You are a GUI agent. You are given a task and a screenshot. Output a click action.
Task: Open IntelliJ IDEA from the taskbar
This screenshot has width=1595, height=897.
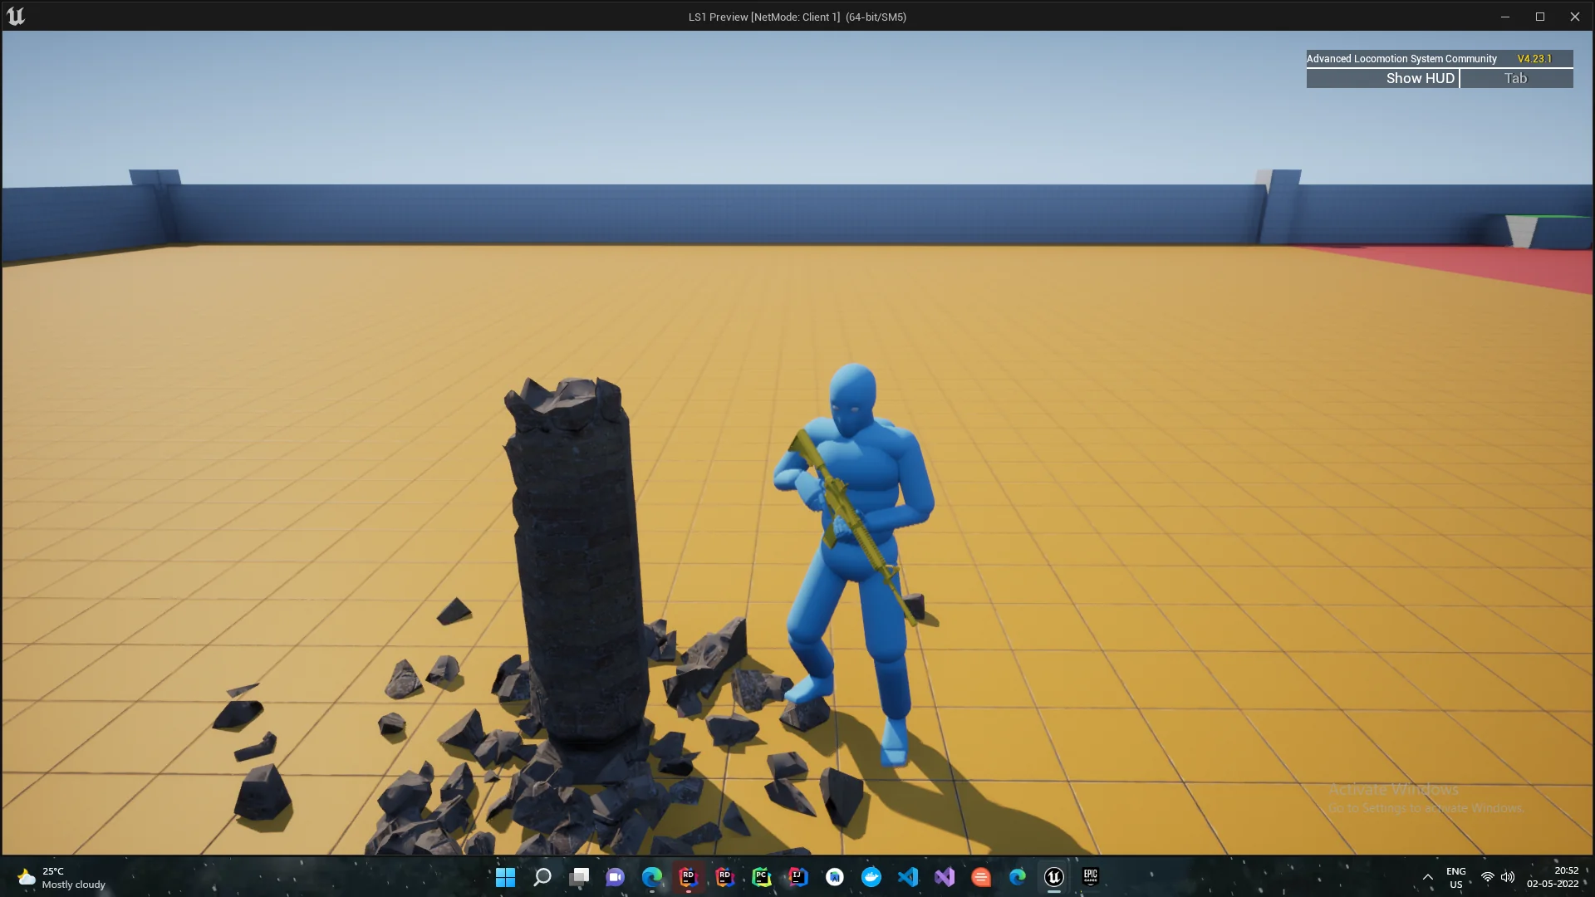pos(798,877)
